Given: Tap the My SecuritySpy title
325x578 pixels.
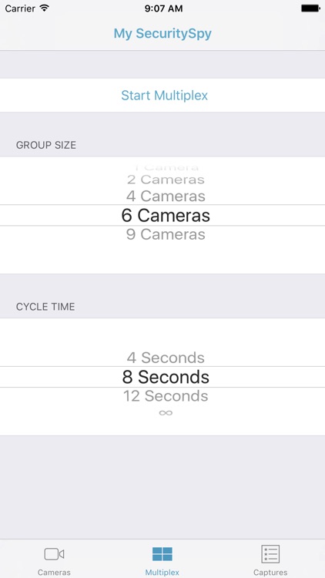Looking at the screenshot, I should (162, 33).
